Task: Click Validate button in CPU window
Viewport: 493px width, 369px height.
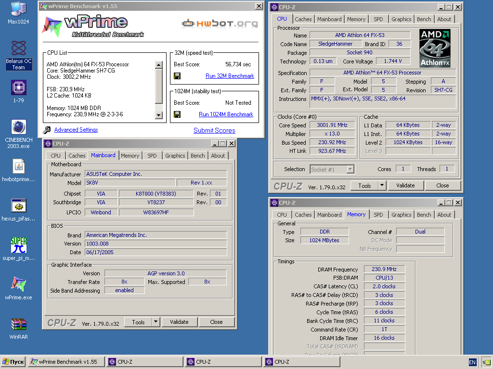Action: click(x=405, y=185)
